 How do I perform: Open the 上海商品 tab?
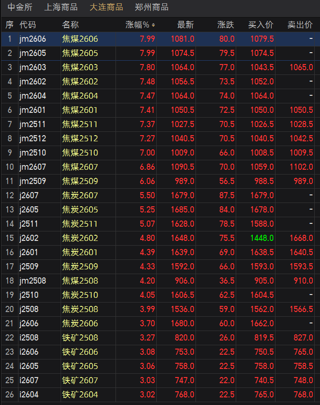point(61,8)
